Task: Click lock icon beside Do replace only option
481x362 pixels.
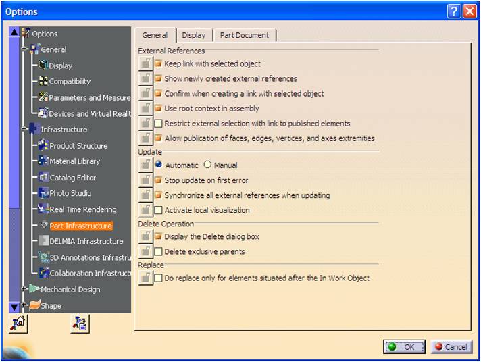Action: [145, 278]
